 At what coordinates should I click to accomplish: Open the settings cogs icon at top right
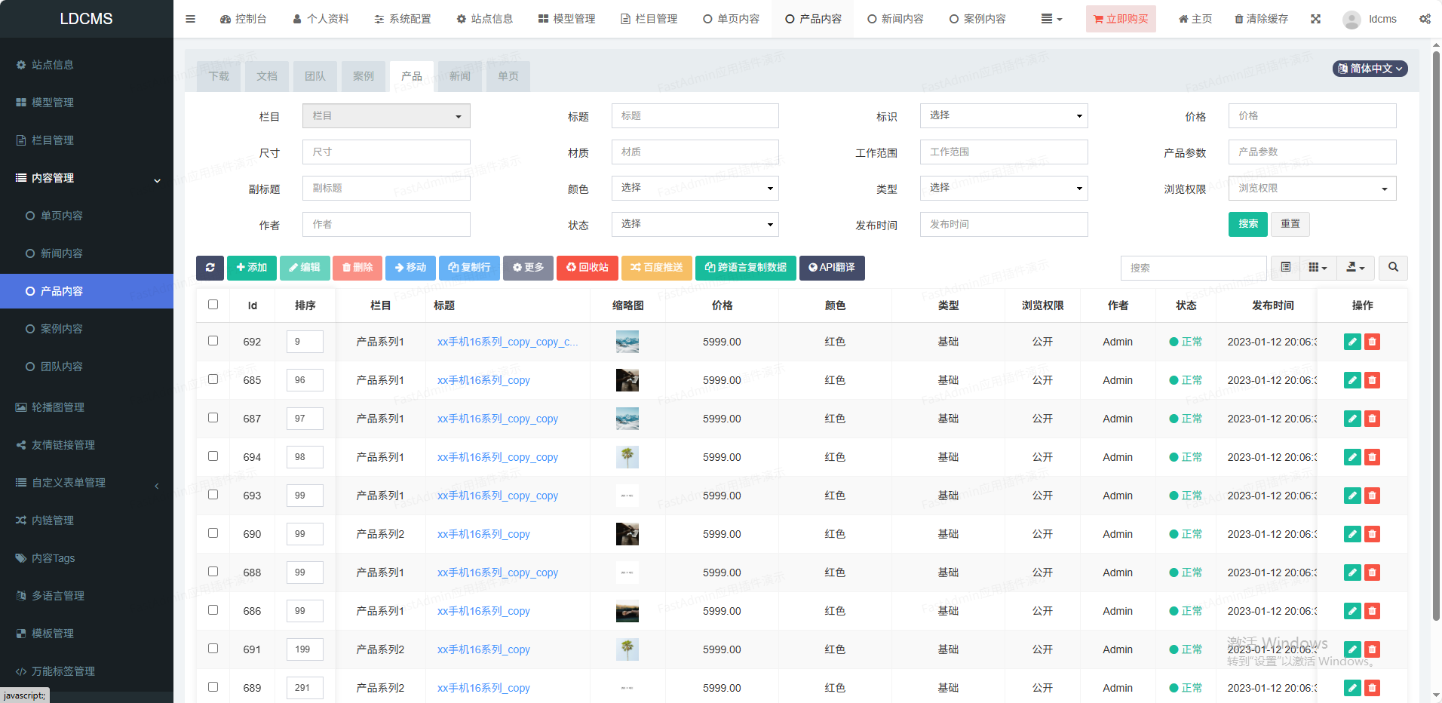pos(1425,19)
